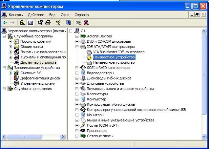Collapse the Запоминающие устройства node
This screenshot has height=149, width=209.
4,68
